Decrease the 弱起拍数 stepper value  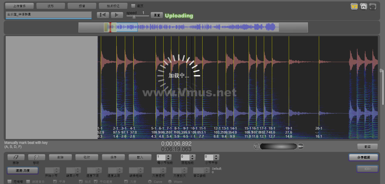pos(192,158)
